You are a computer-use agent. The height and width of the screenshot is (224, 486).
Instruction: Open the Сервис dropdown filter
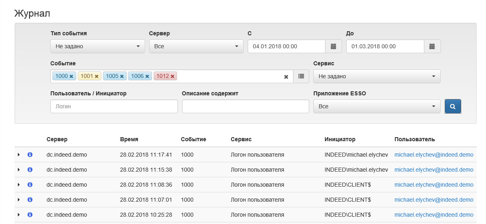377,76
